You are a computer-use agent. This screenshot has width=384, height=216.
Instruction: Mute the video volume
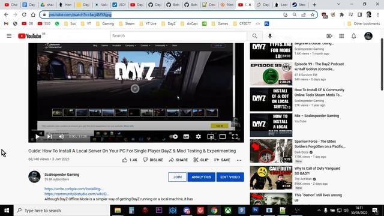(61, 136)
